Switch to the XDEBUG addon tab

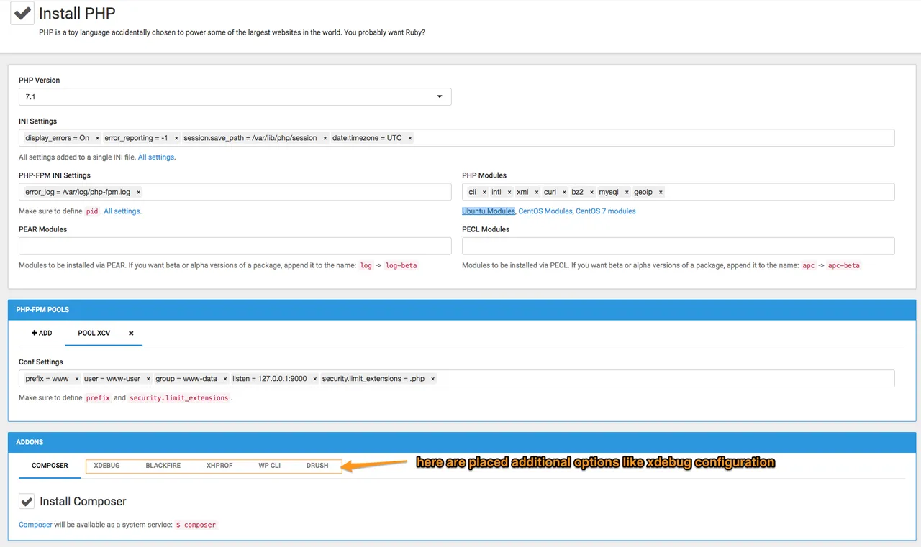106,466
